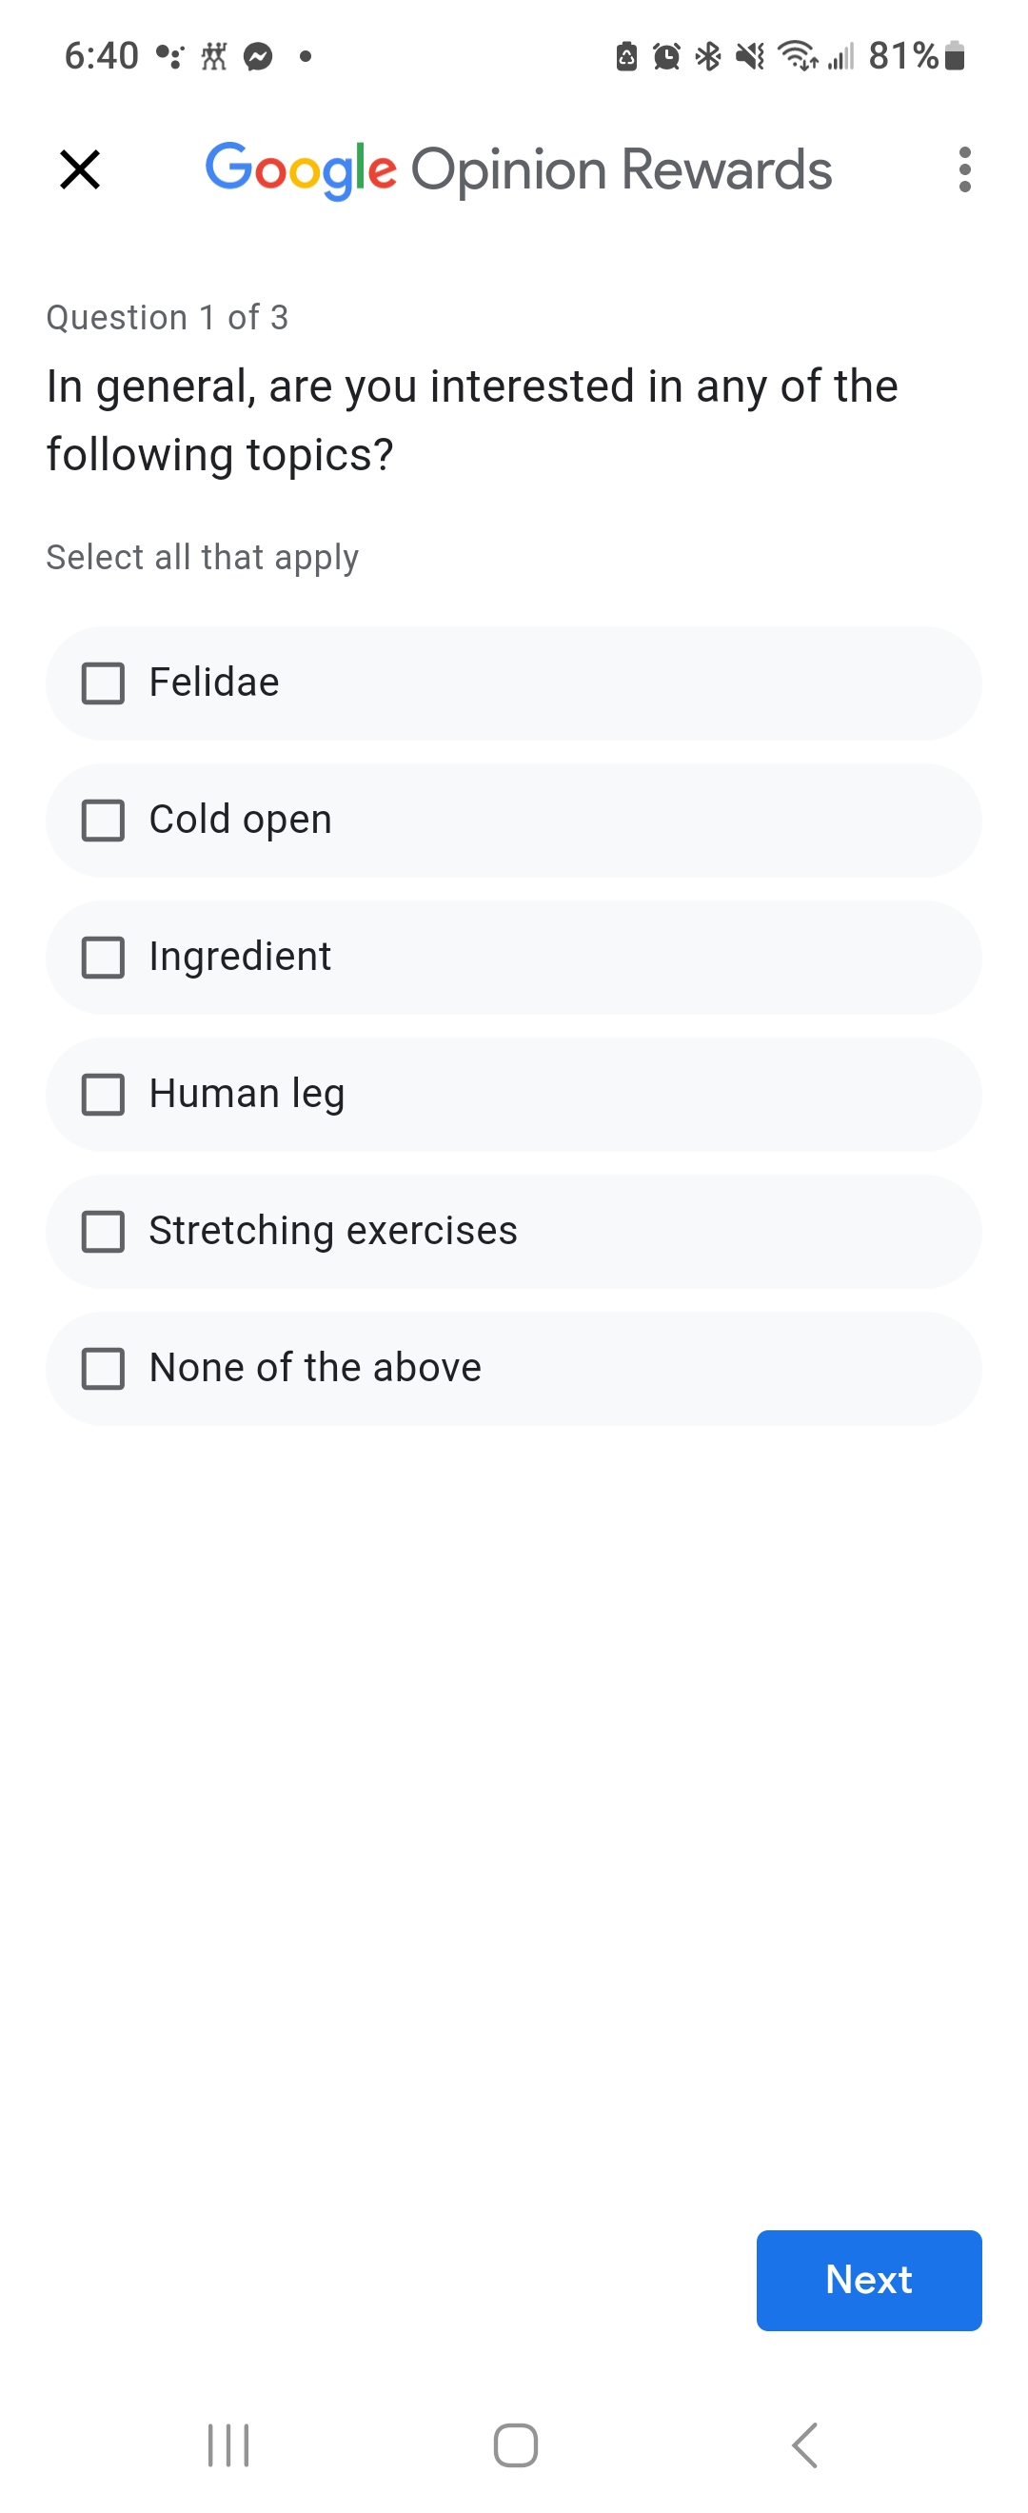The image size is (1028, 2513).
Task: Select the Ingredient checkbox
Action: tap(104, 958)
